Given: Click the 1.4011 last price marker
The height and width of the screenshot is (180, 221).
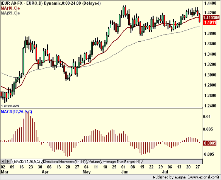Looking at the screenshot, I should coord(210,22).
